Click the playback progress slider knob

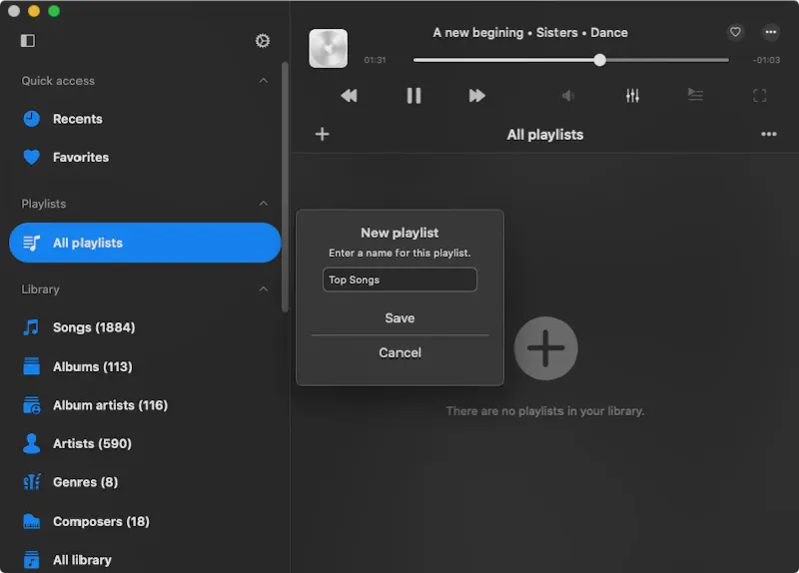[x=599, y=60]
